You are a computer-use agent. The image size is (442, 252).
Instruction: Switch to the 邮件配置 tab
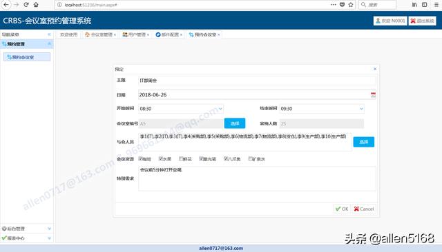169,34
